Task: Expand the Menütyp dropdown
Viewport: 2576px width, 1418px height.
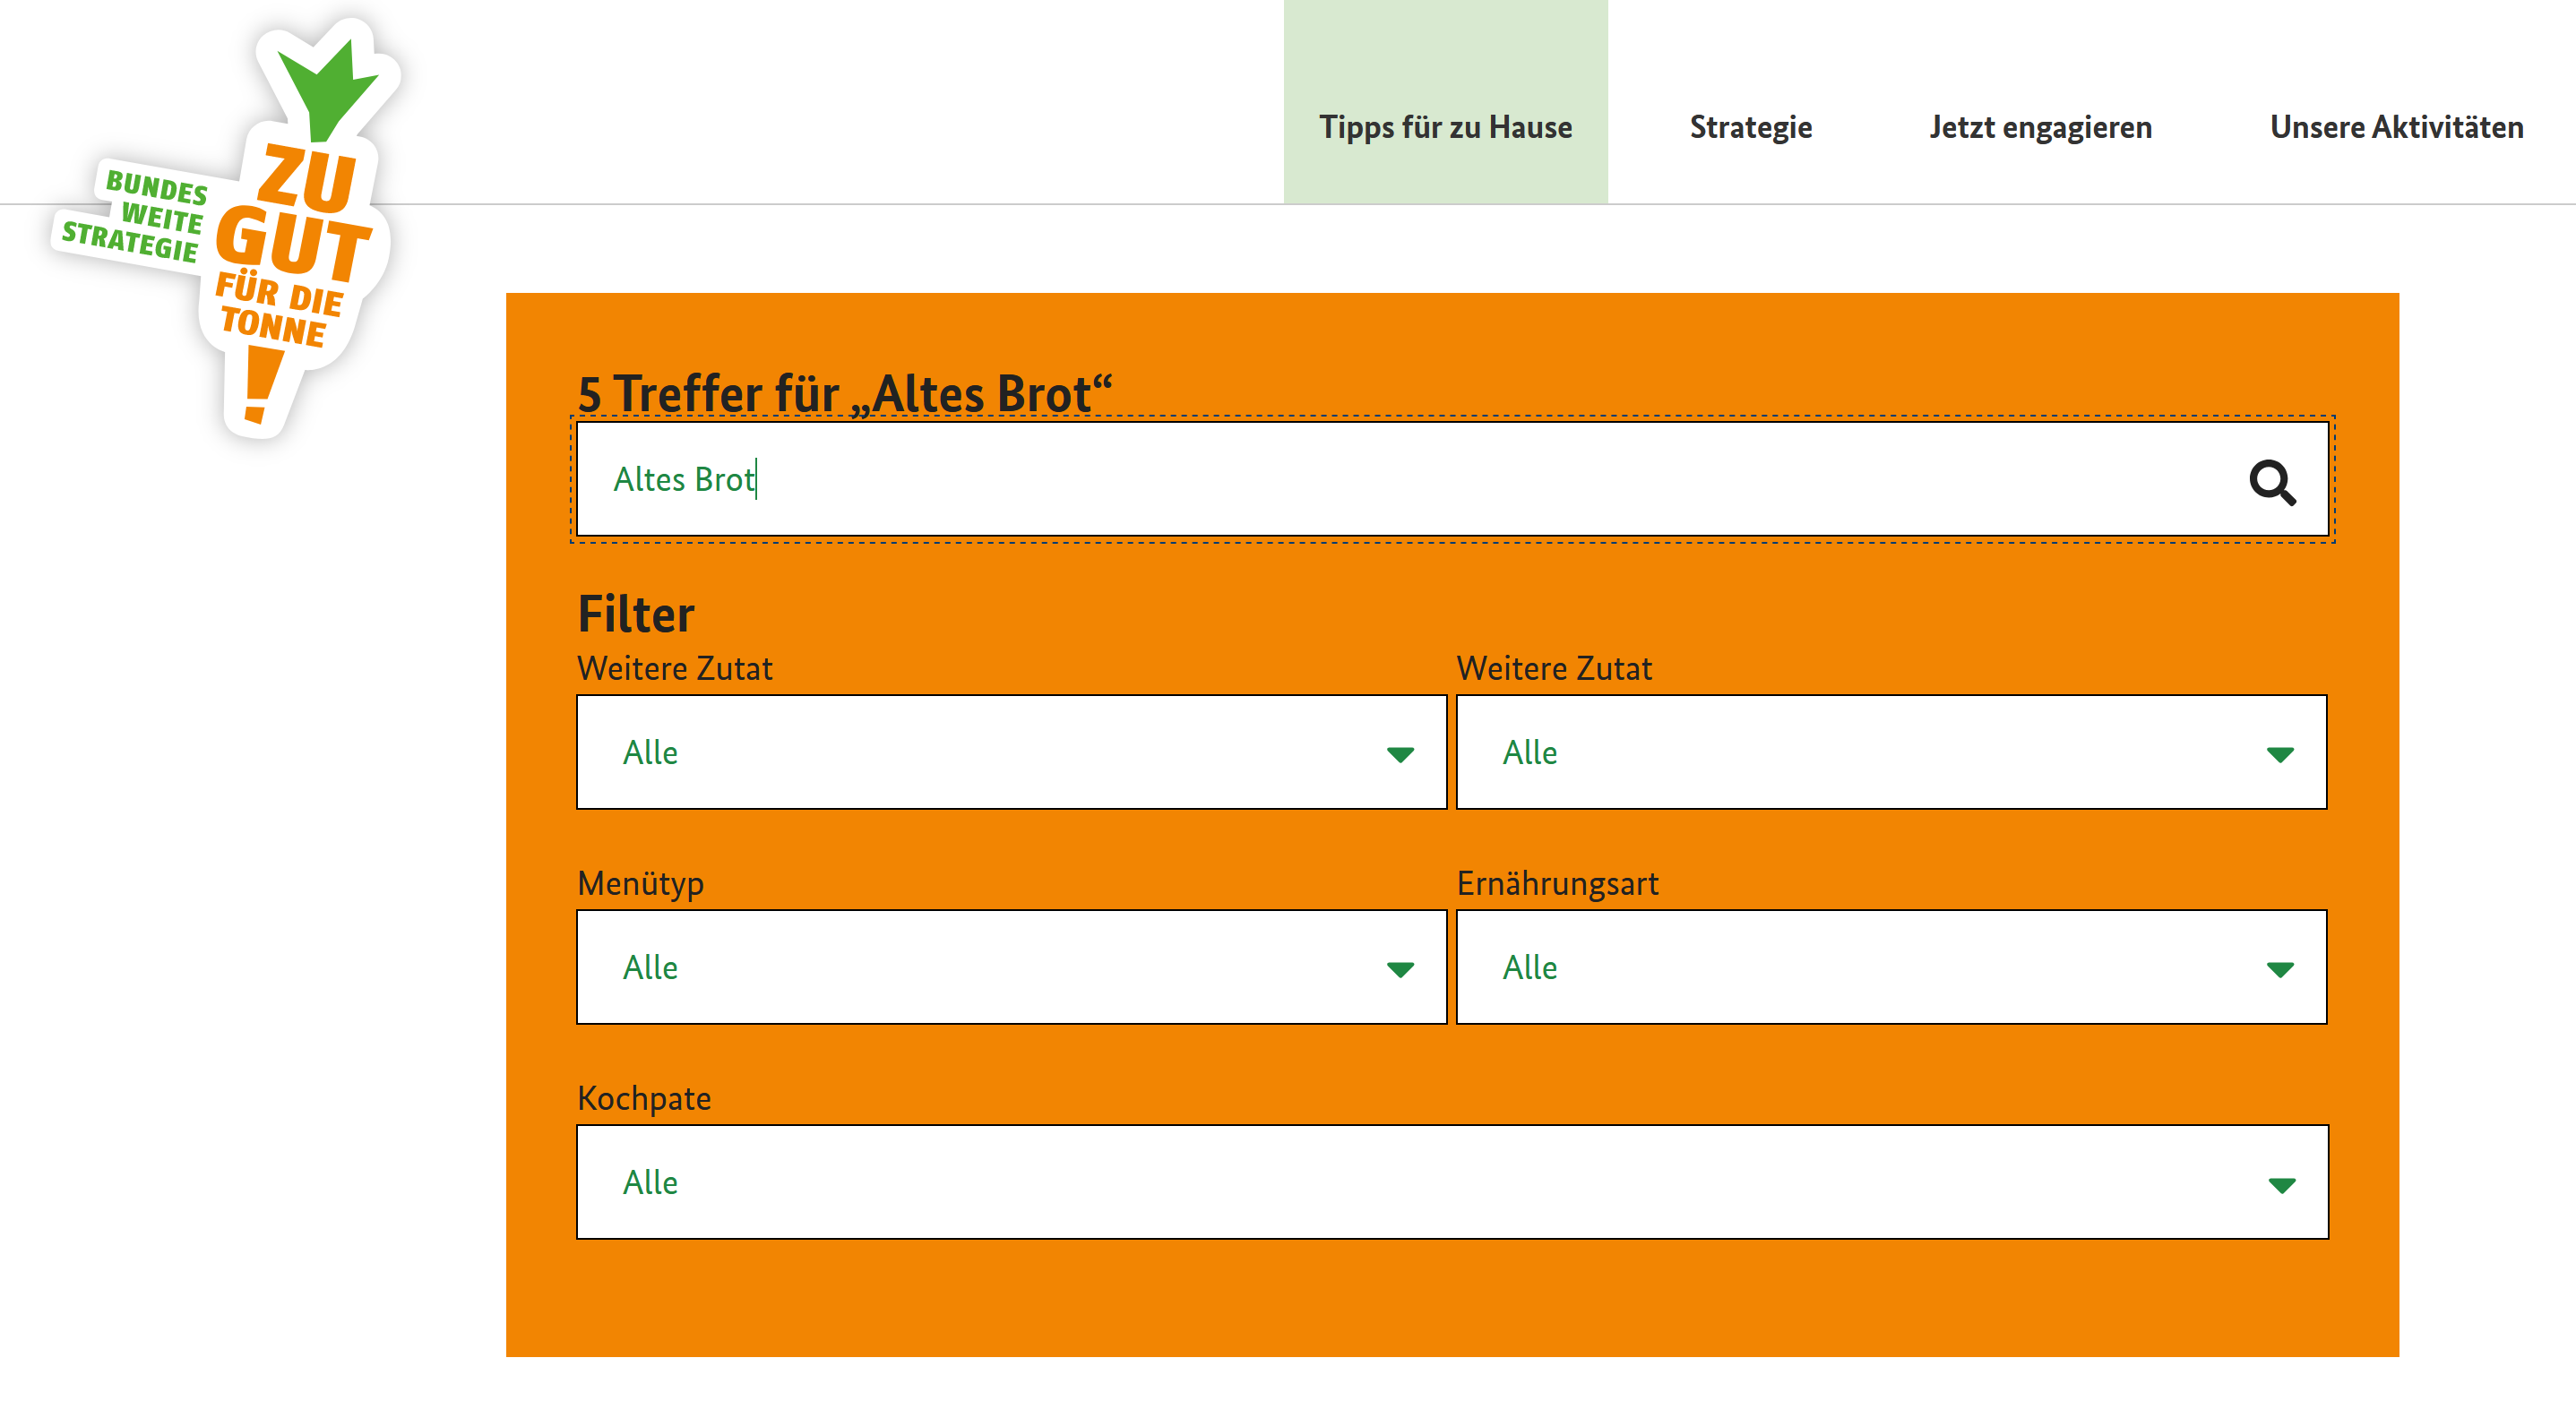Action: point(1011,967)
